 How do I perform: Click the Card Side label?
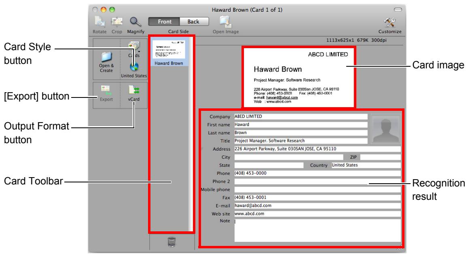(x=178, y=31)
